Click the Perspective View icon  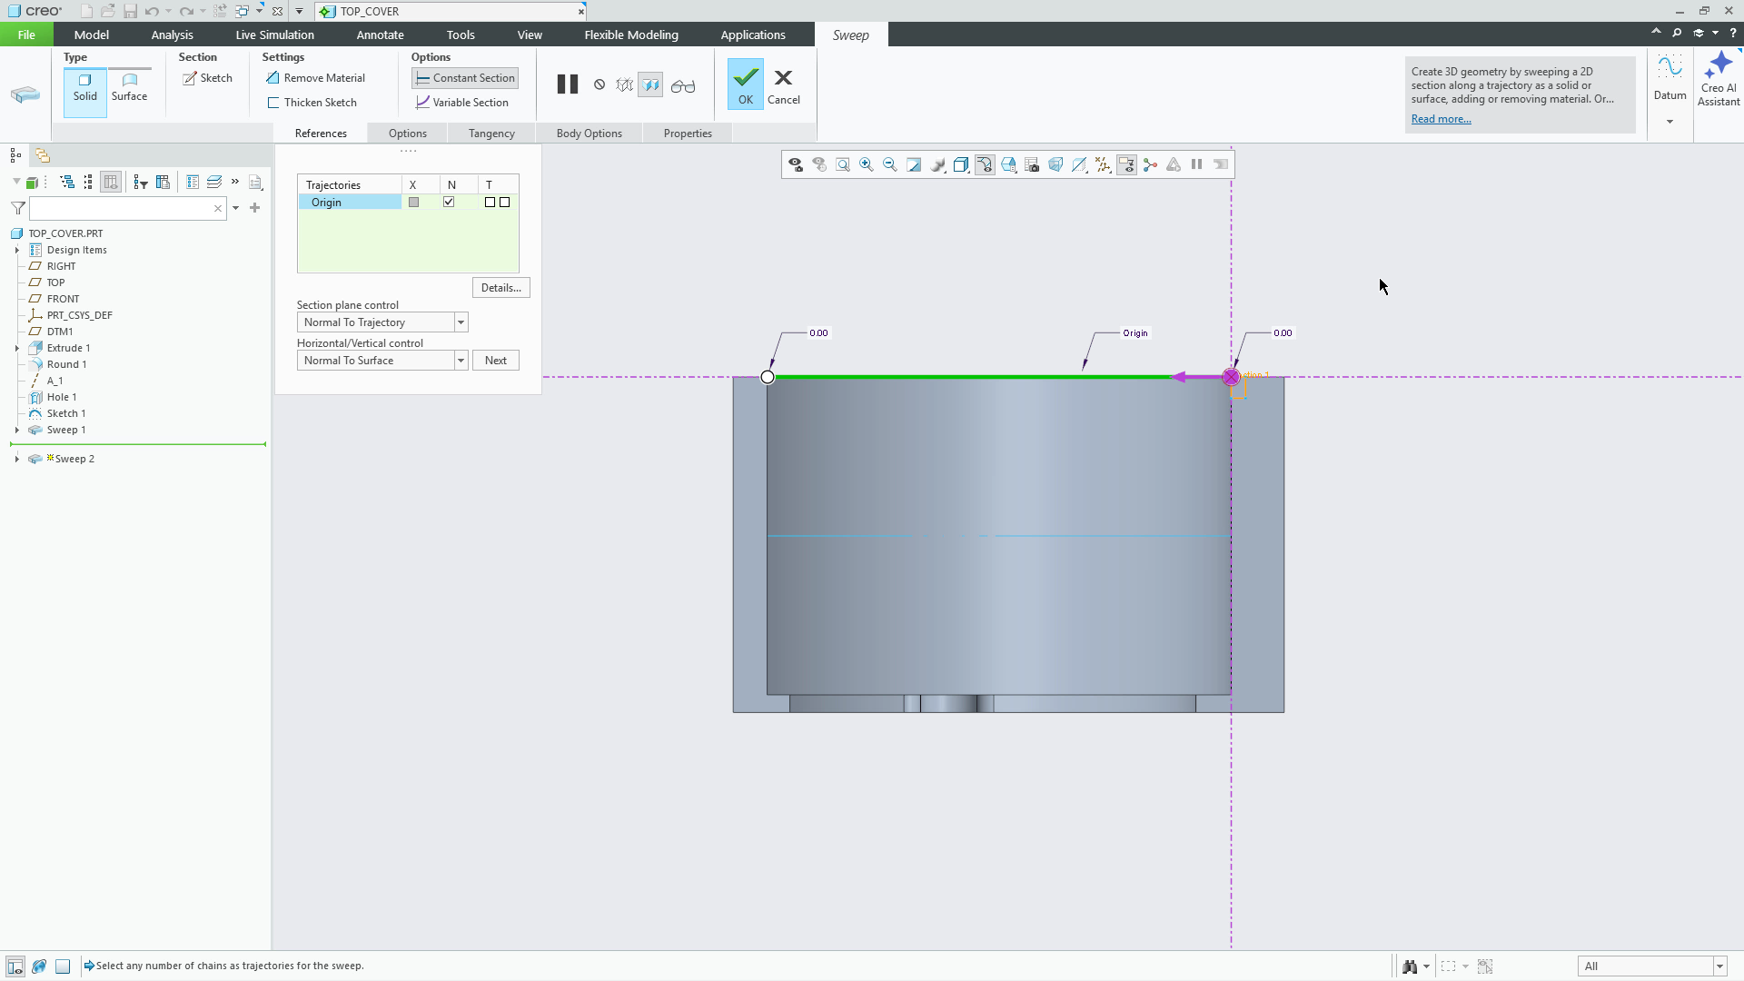click(x=1055, y=164)
